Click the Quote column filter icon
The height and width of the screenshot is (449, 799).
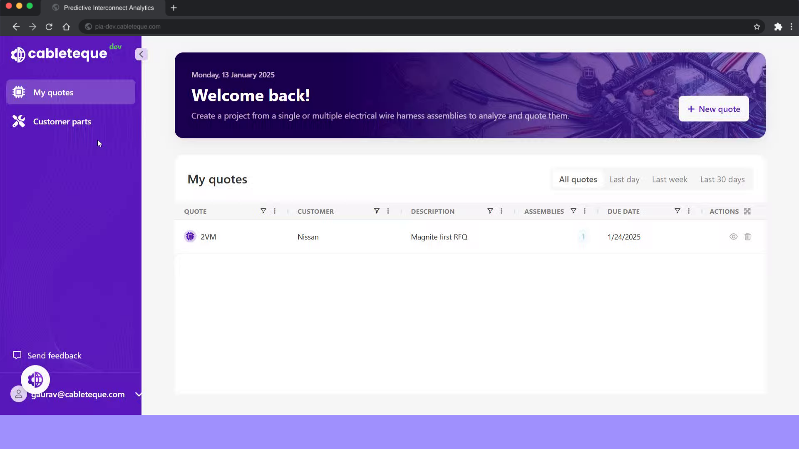click(263, 211)
